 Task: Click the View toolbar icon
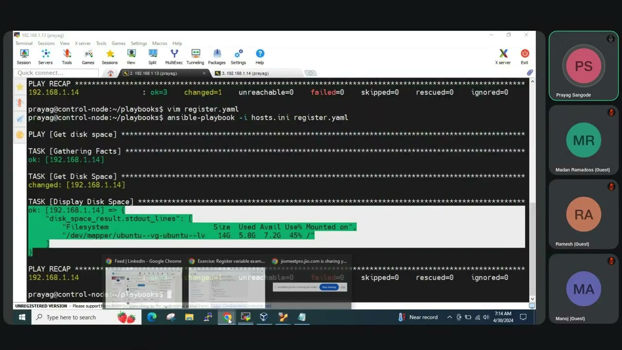click(131, 56)
